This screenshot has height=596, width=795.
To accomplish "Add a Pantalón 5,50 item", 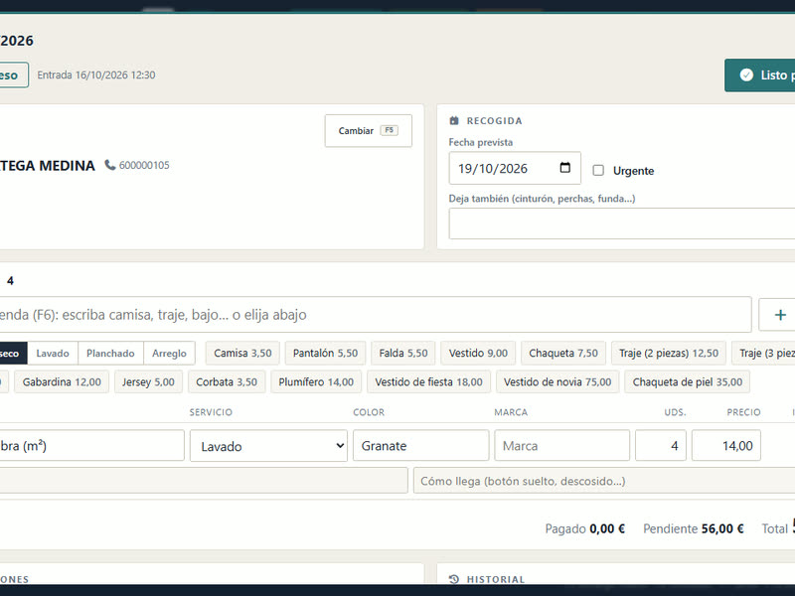I will [326, 354].
